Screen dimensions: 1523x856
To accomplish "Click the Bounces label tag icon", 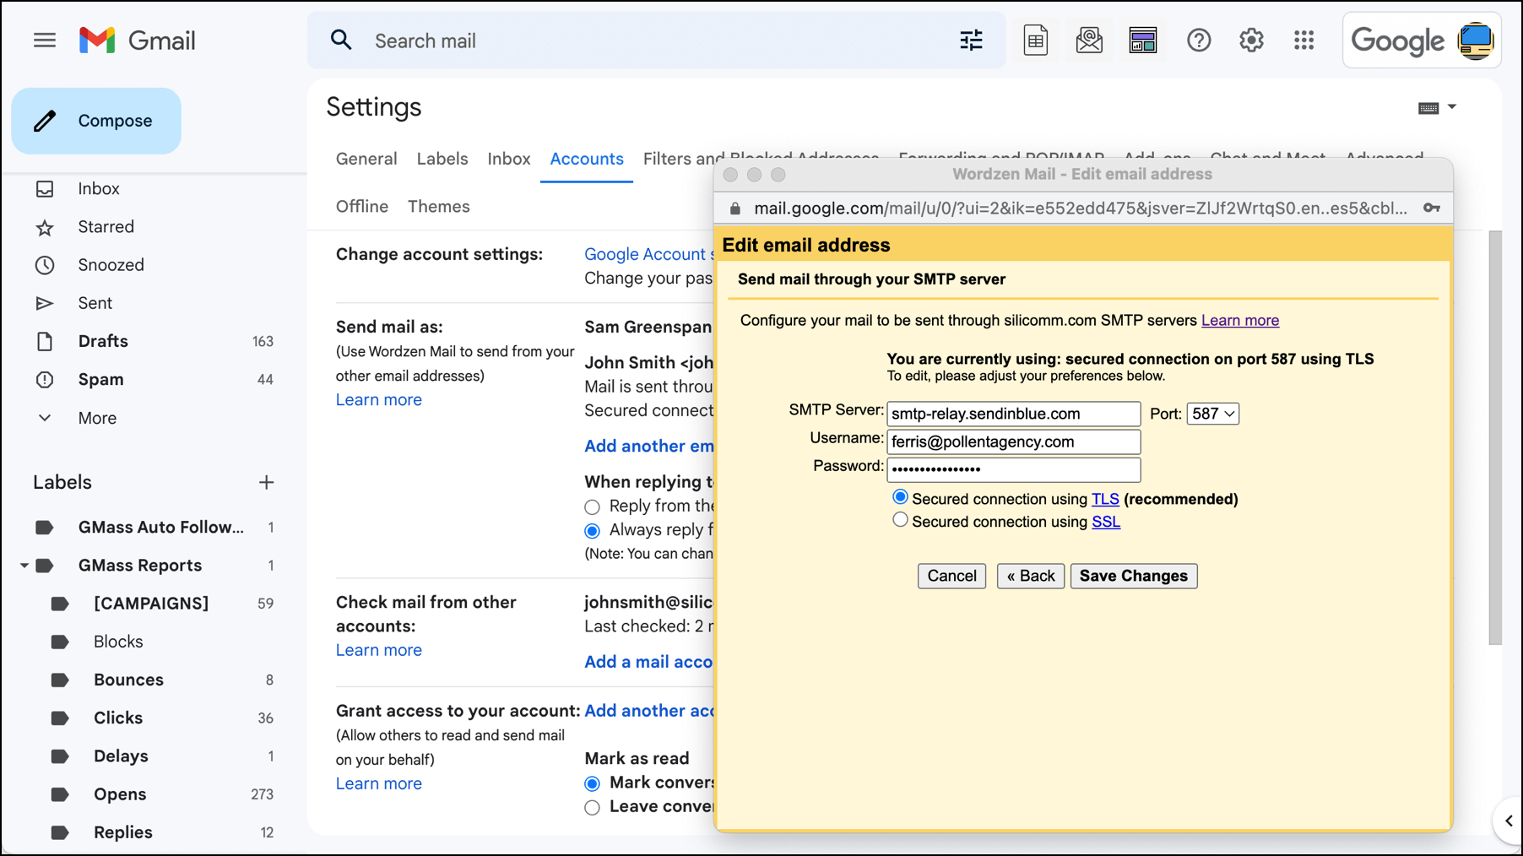I will pos(60,680).
